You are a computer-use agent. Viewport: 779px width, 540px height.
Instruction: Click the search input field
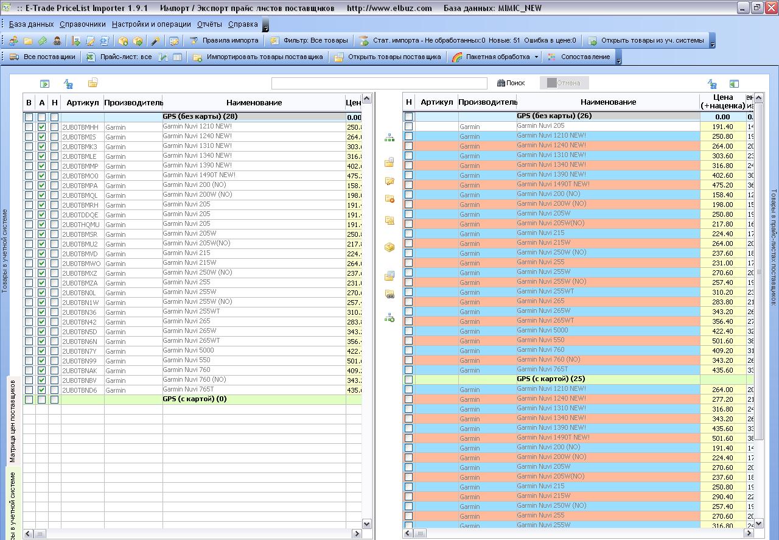(379, 83)
